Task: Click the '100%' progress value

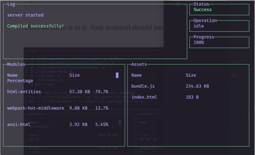Action: click(x=199, y=43)
